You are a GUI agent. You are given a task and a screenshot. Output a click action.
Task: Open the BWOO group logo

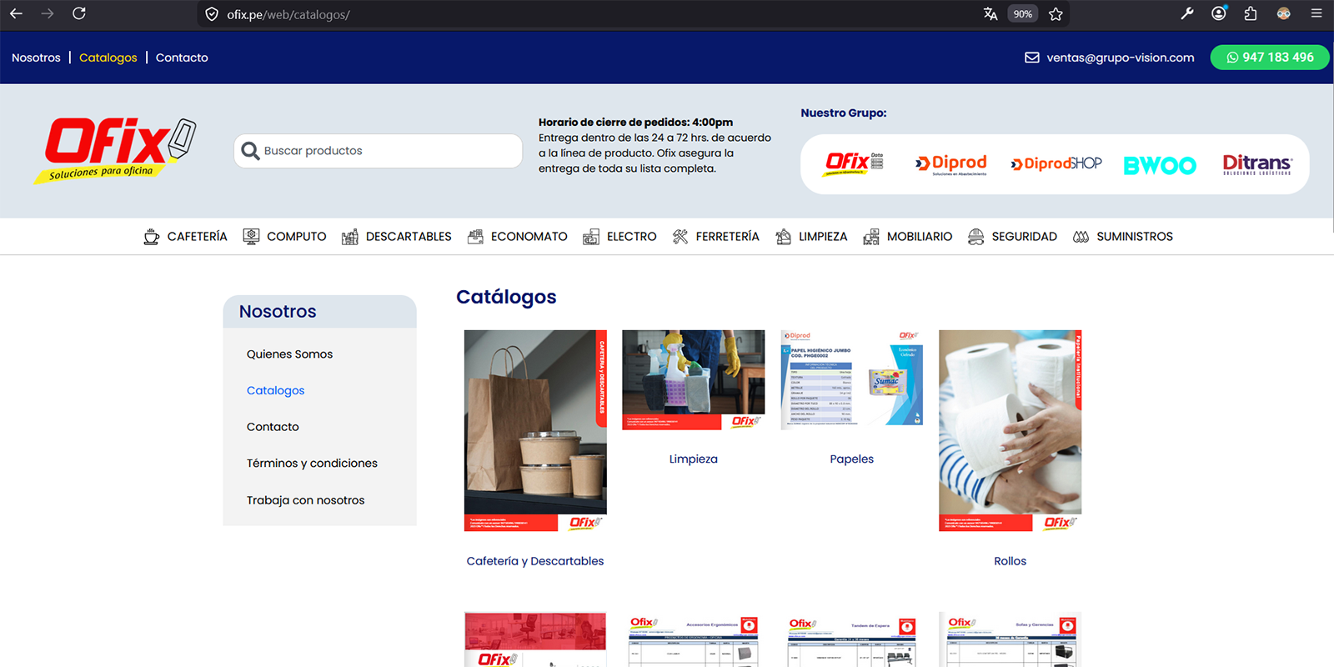1160,165
